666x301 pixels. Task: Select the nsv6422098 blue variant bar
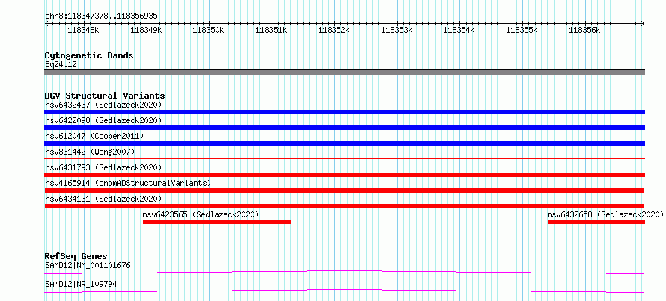pos(344,128)
